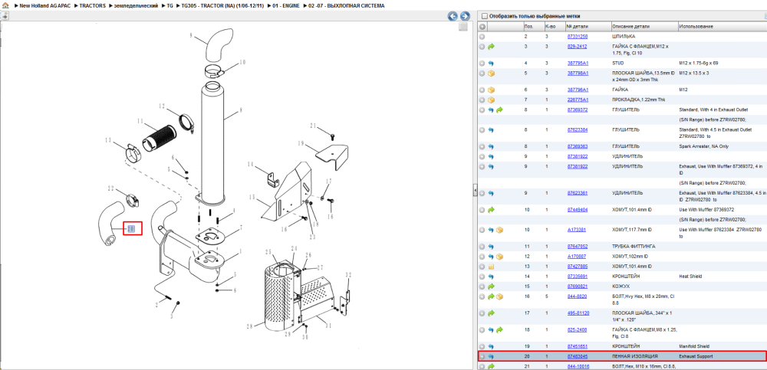Click the blue arrow for part 87623384
Screen dimensions: 767x370
tap(491, 130)
